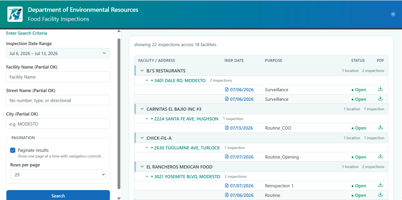Download PDF for BJ's first Surveillance inspection

pos(380,89)
